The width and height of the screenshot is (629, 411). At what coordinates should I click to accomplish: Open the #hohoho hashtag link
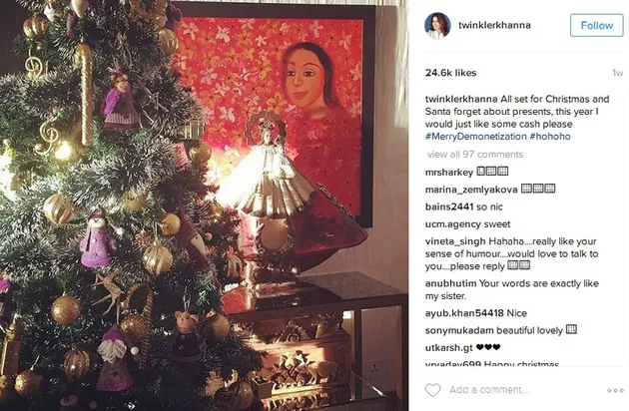coord(549,137)
